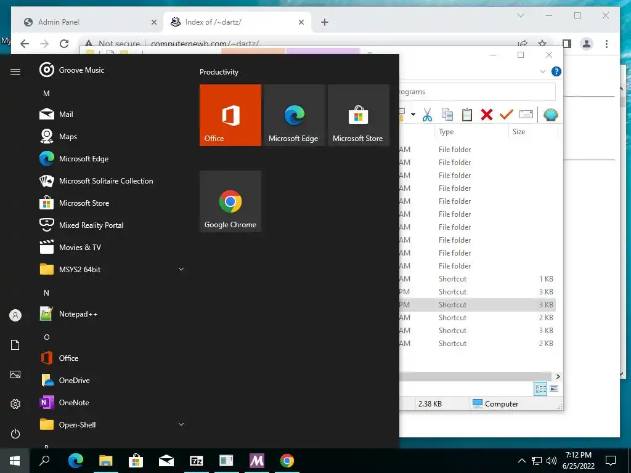Expand the MSYS2 64bit folder
631x473 pixels.
[181, 269]
